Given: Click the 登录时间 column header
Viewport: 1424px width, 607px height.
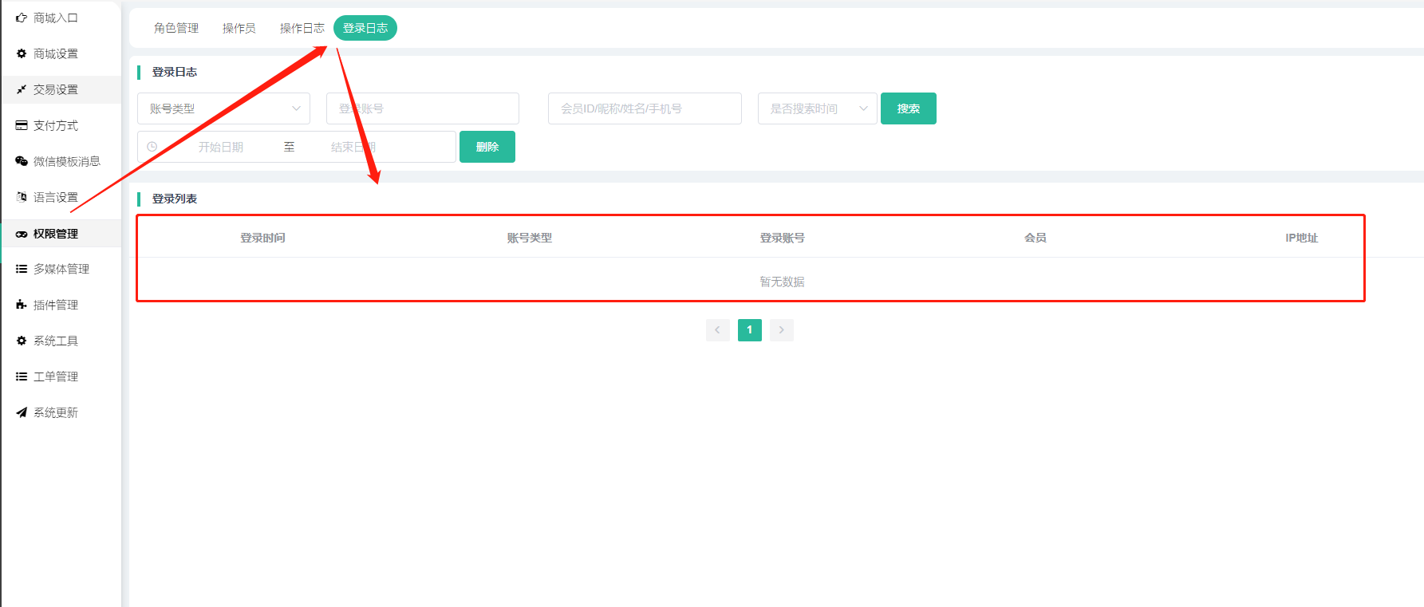Looking at the screenshot, I should pos(262,238).
